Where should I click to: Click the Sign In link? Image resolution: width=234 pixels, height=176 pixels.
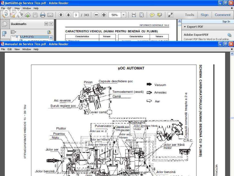click(x=226, y=22)
